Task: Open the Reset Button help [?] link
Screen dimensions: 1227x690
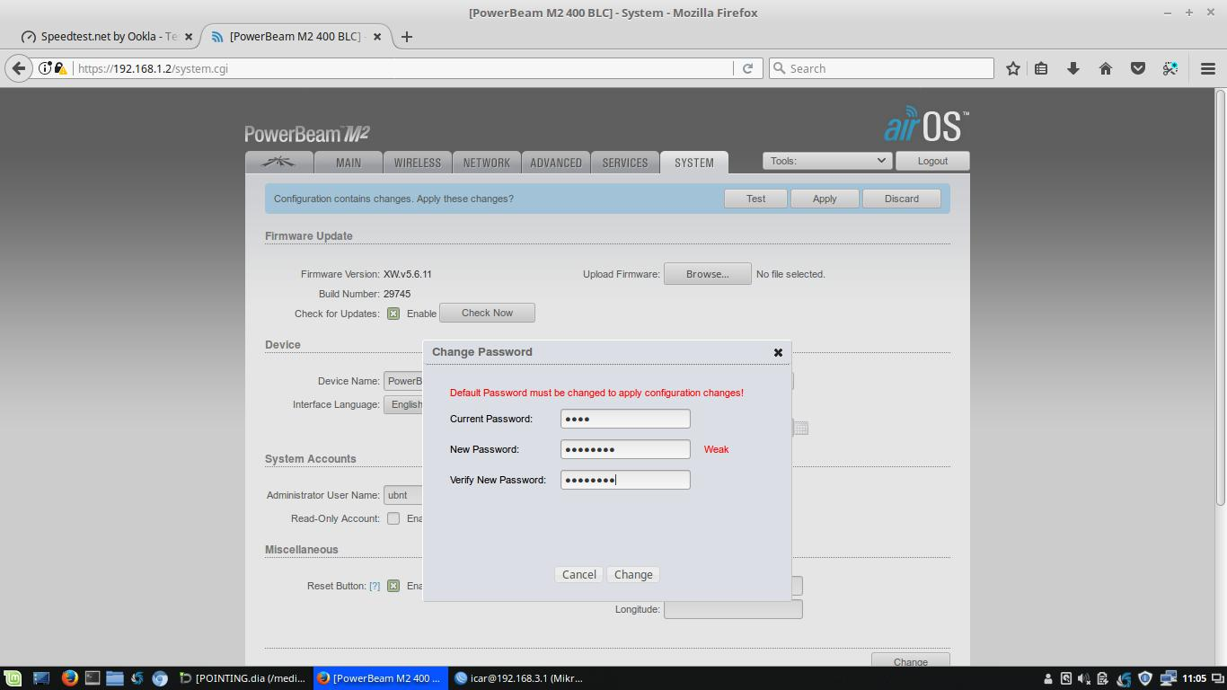Action: point(375,586)
